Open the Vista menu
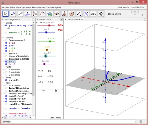The image size is (148, 125). click(x=18, y=7)
